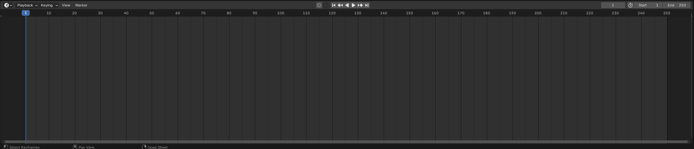Jump to the next keyframe
Image resolution: width=694 pixels, height=149 pixels.
tap(360, 5)
